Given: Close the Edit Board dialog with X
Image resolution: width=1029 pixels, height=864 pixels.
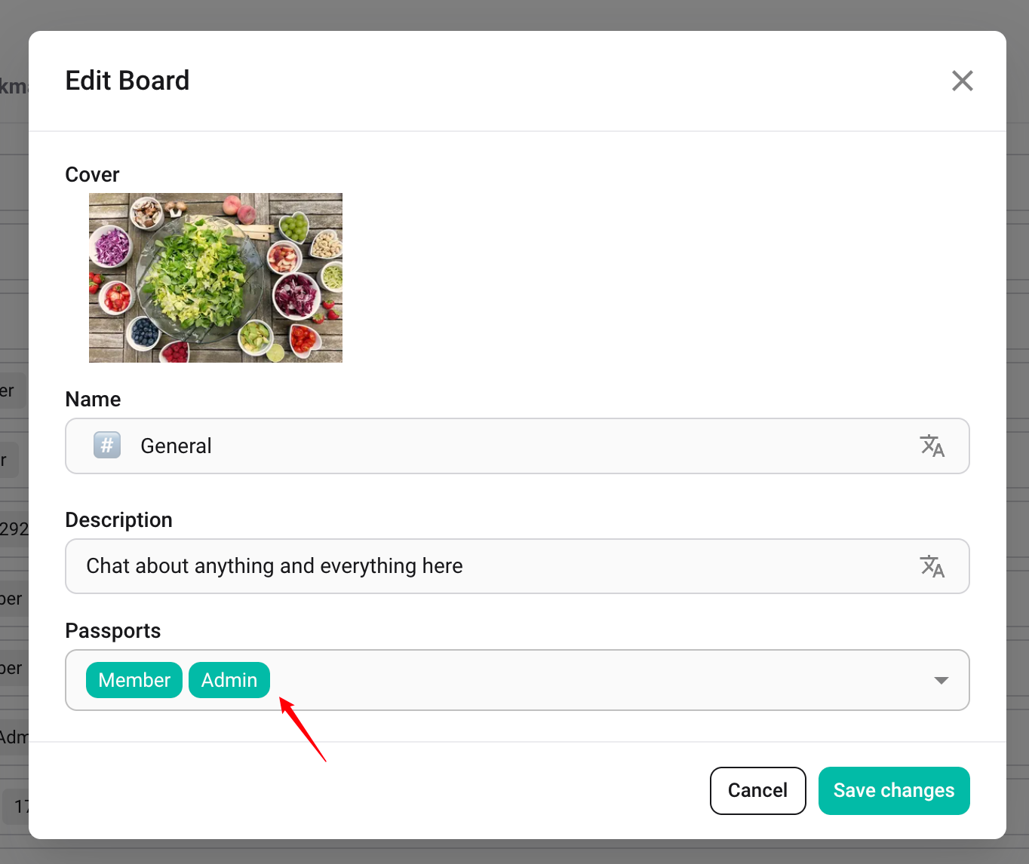Looking at the screenshot, I should (962, 81).
